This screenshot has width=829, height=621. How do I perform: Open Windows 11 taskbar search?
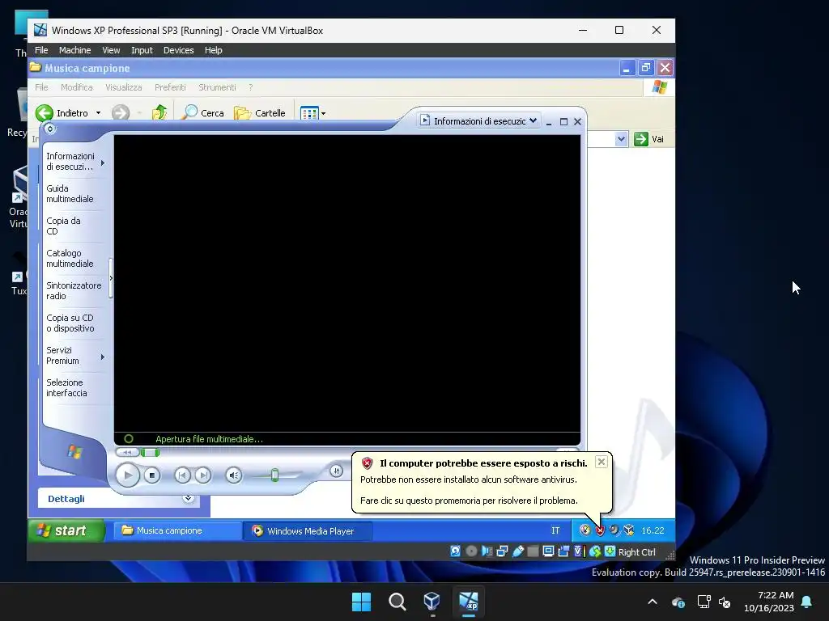[397, 602]
